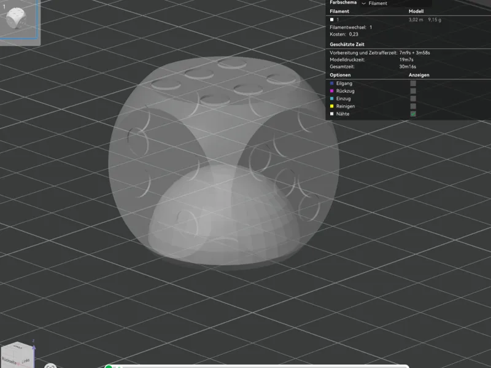This screenshot has width=491, height=368.
Task: Click the Vorbereitung und Zeitrafferzeit value 7m9s + 3m58s
Action: [x=414, y=53]
